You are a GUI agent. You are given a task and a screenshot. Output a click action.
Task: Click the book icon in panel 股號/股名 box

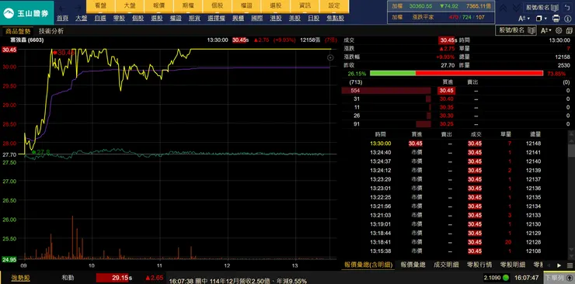[531, 30]
